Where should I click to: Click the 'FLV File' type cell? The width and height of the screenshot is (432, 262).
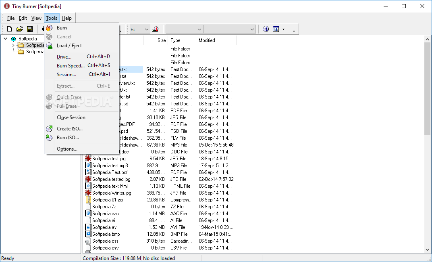click(178, 138)
